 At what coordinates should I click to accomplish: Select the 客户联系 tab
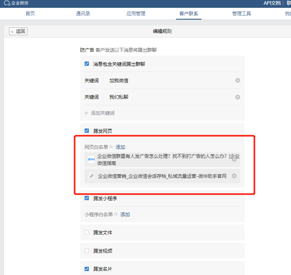click(189, 14)
